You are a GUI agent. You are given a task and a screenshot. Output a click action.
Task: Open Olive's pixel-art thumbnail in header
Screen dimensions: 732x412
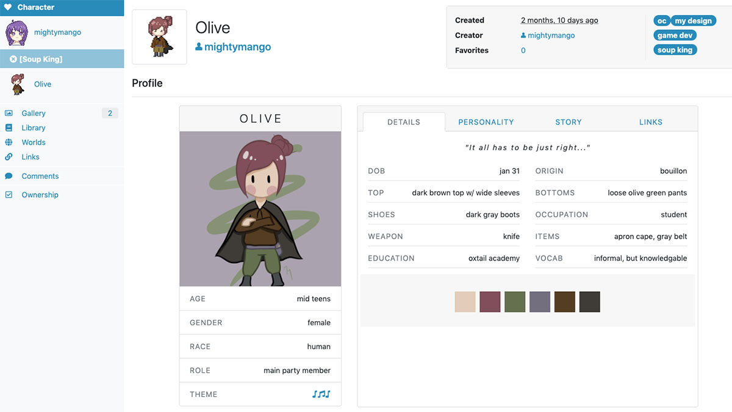159,37
